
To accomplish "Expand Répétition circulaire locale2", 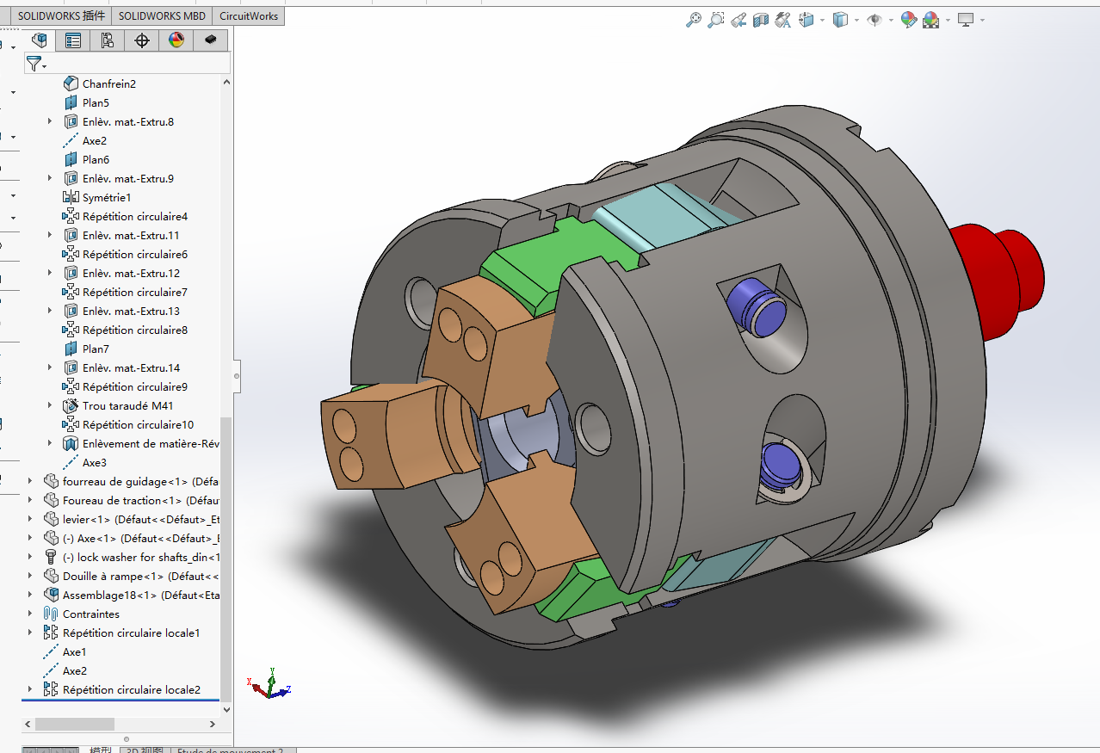I will 30,689.
